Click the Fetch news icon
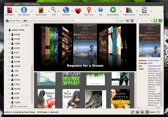This screenshot has height=117, width=168. point(89,10)
